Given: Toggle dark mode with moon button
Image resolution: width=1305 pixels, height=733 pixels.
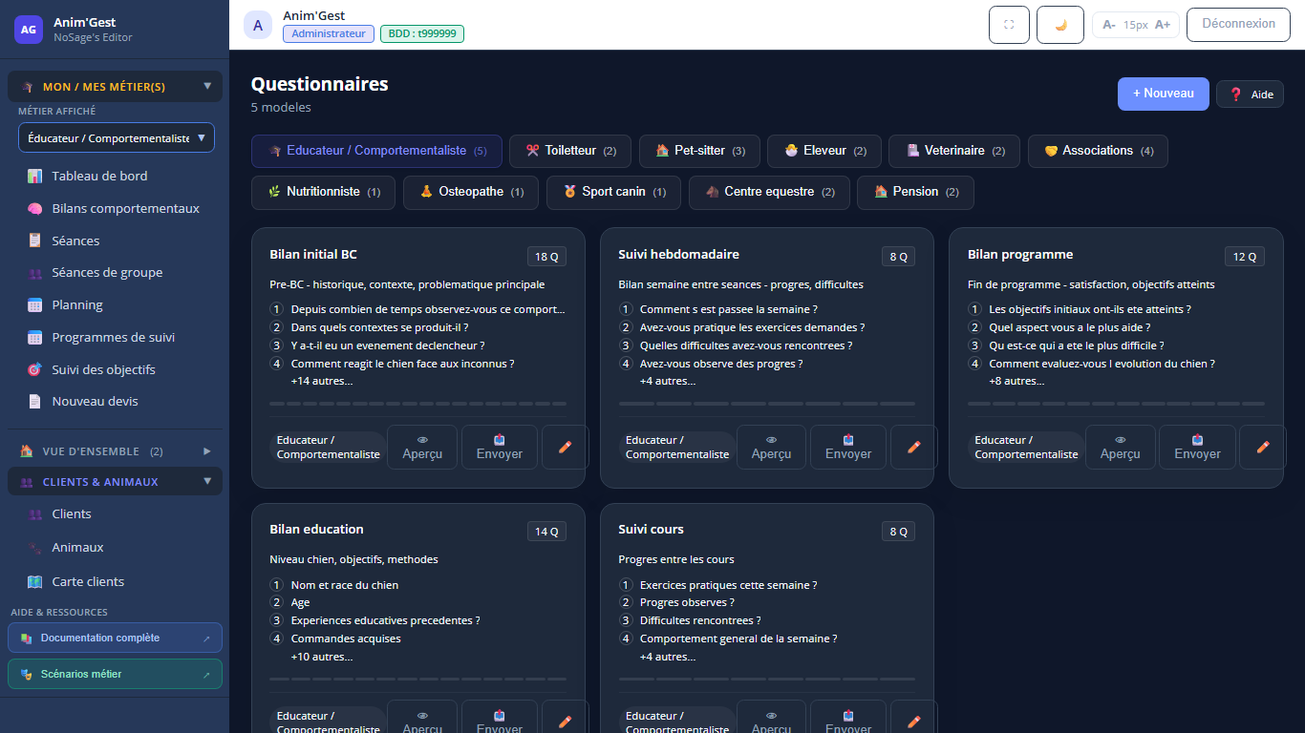Looking at the screenshot, I should [1060, 25].
